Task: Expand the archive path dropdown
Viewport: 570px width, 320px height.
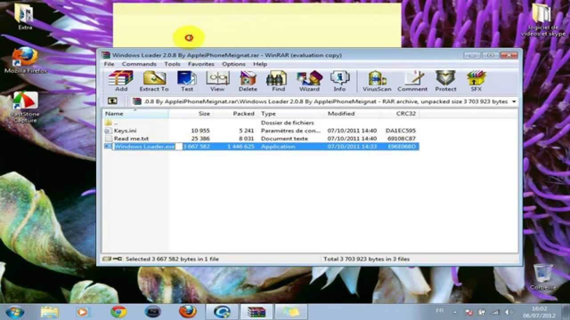Action: [x=514, y=101]
